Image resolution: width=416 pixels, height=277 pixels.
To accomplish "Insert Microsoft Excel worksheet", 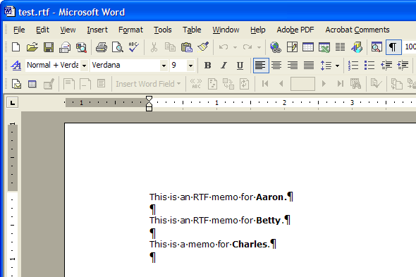I will click(324, 47).
